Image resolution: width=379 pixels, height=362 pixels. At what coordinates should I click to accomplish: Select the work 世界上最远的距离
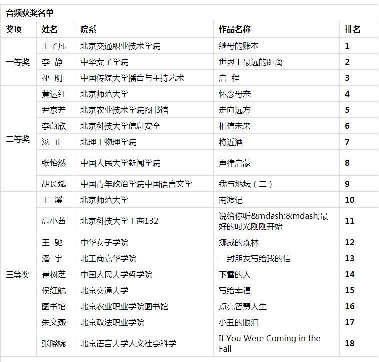251,62
